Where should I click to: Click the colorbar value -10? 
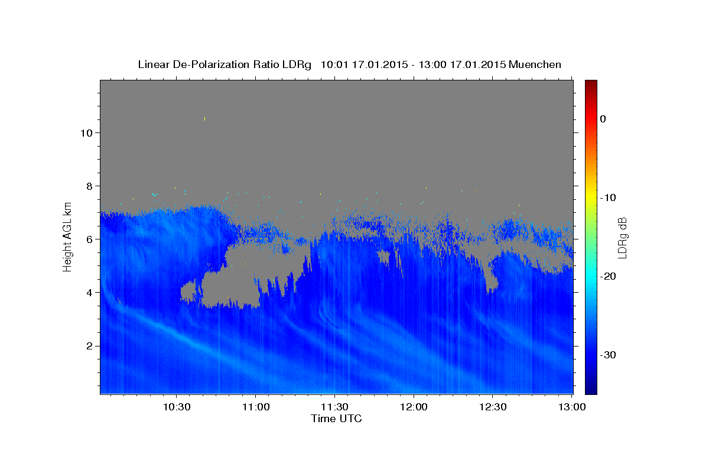608,197
